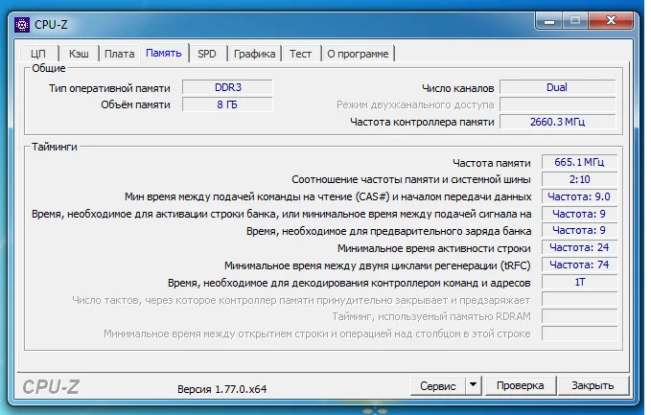Click the 2660.3 МГц controller frequency

(557, 122)
